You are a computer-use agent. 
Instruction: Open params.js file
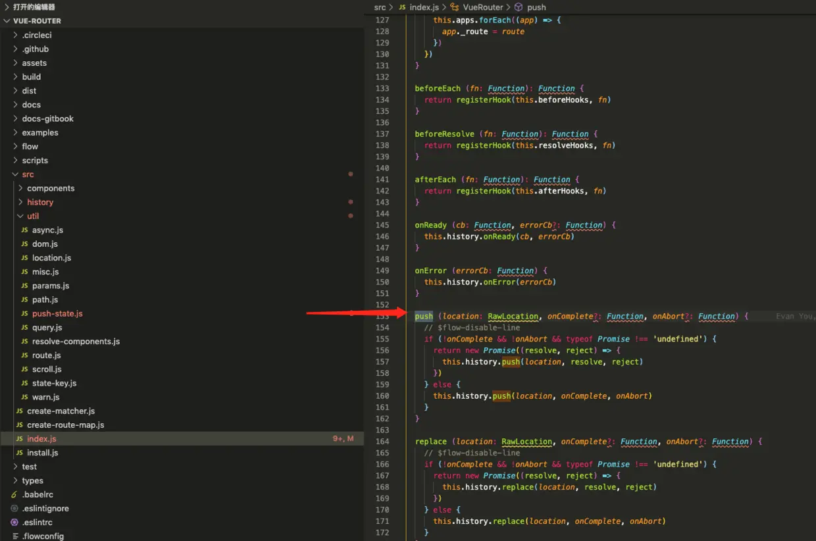[x=51, y=286]
